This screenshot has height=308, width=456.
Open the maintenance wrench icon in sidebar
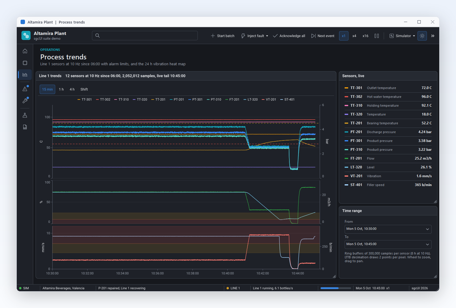(x=25, y=101)
